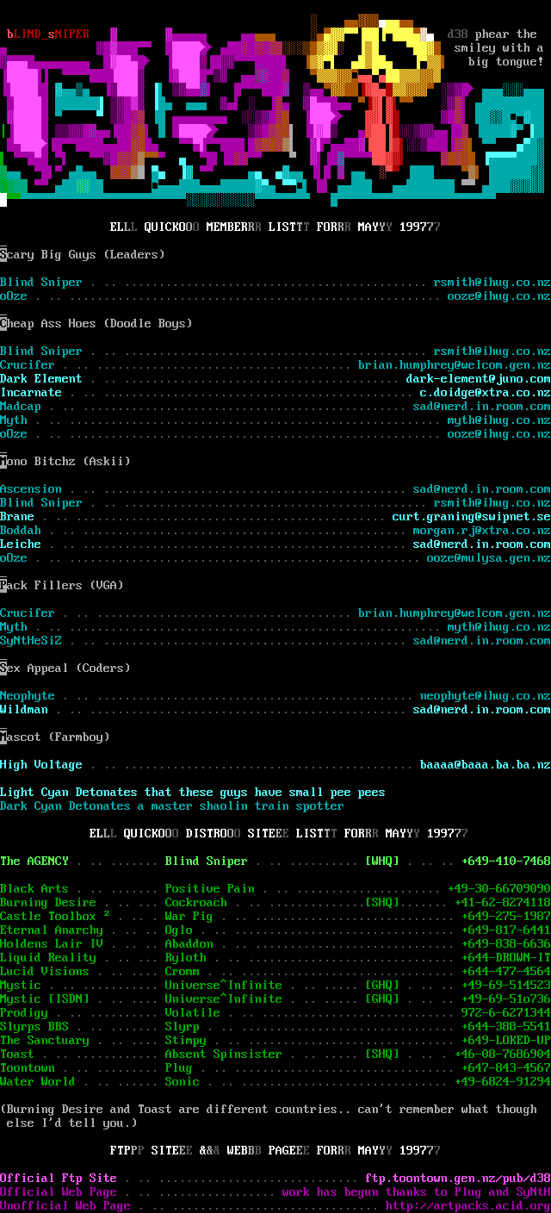Select 'The AGENCY' distro site entry

34,862
